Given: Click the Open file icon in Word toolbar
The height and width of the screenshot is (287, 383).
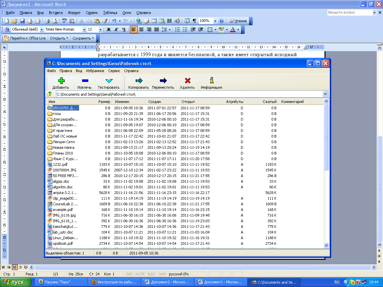Looking at the screenshot, I should pyautogui.click(x=15, y=21).
